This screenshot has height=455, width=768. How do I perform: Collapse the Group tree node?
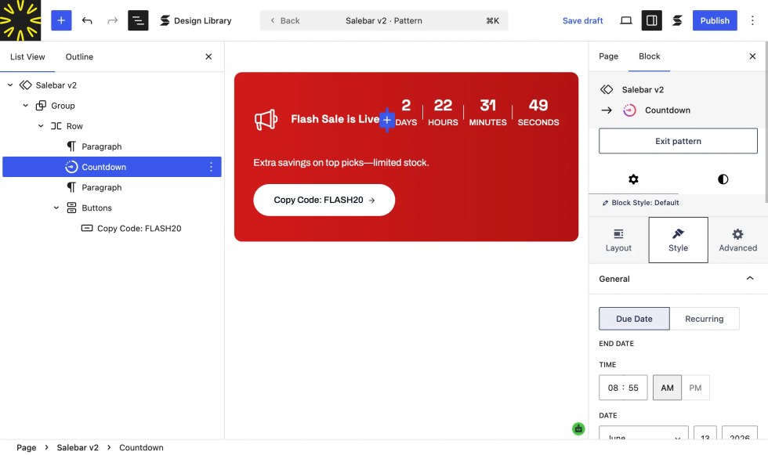25,106
